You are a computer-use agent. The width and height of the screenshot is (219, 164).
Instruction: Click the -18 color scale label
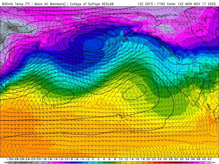pos(43,159)
